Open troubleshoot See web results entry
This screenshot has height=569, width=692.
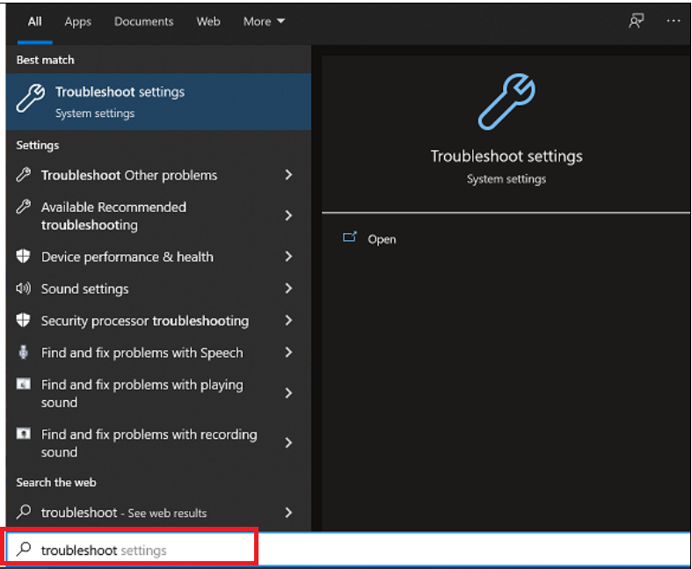(149, 513)
